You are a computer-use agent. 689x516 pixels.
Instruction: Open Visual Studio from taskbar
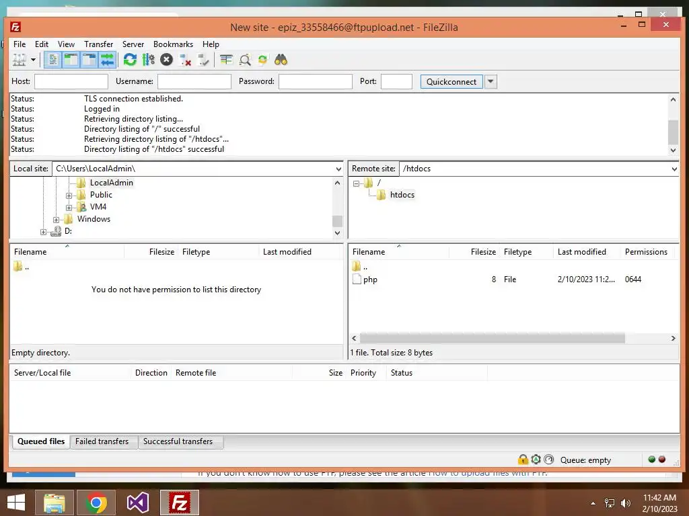[138, 503]
